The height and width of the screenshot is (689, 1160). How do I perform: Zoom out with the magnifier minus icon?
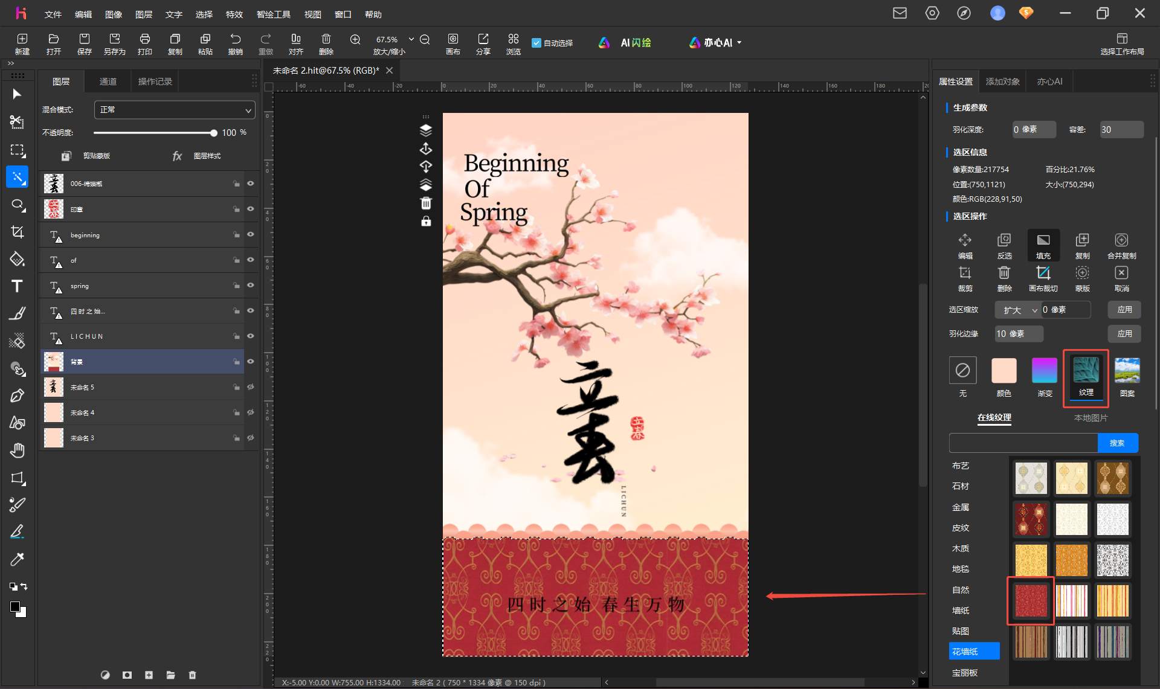click(x=425, y=39)
